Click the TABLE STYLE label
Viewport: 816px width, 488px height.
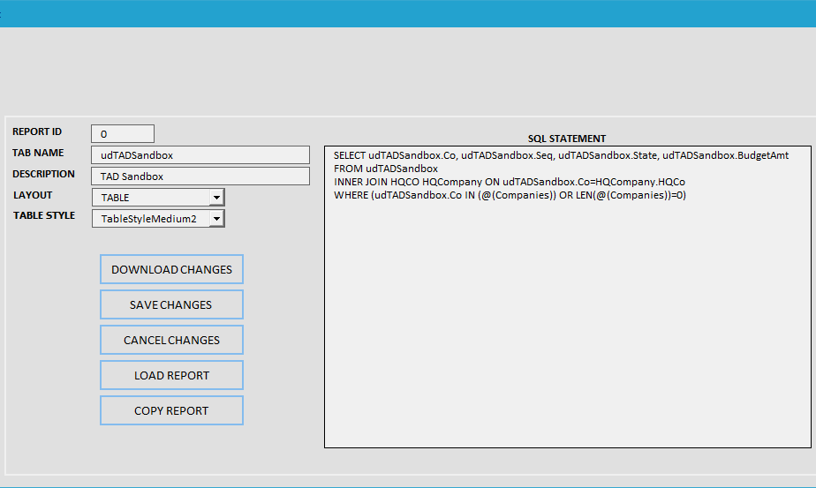(x=44, y=215)
